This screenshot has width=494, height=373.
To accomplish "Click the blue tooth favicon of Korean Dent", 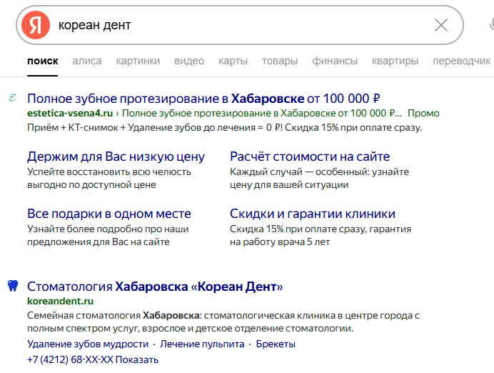I will (x=11, y=287).
